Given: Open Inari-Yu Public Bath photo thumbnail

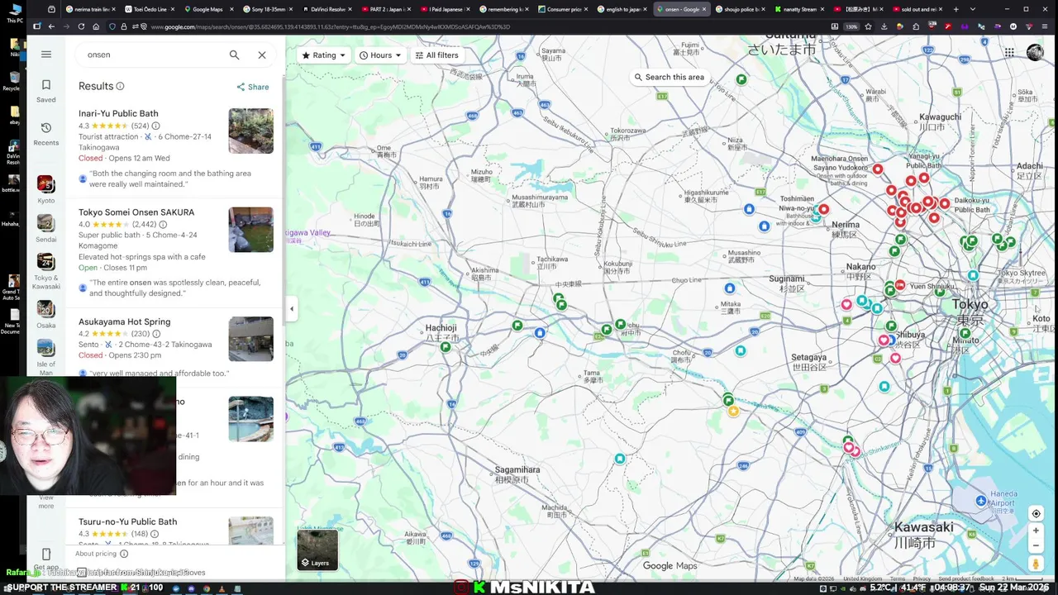Looking at the screenshot, I should tap(250, 131).
